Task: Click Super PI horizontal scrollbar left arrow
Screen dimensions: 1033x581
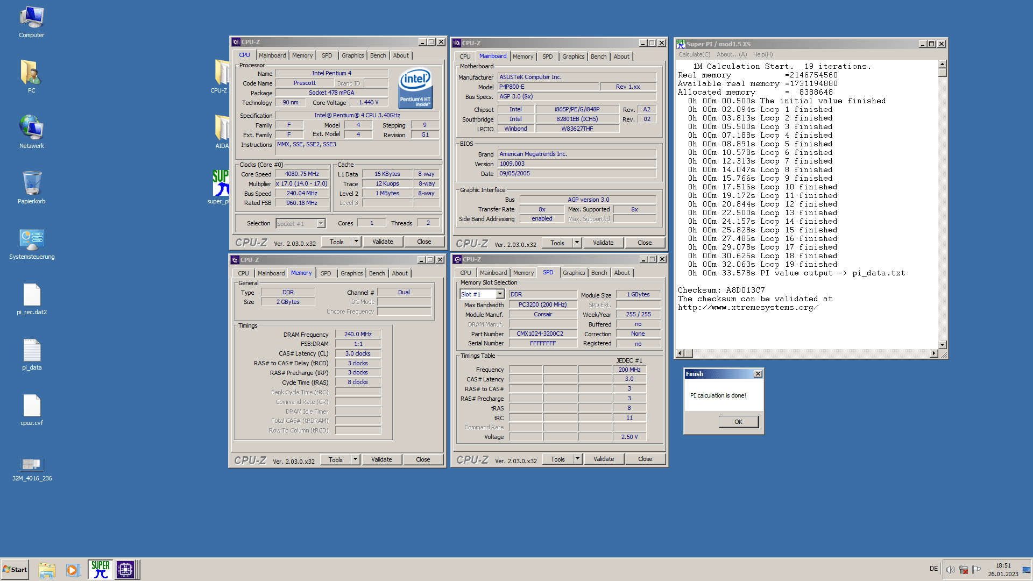Action: click(680, 353)
